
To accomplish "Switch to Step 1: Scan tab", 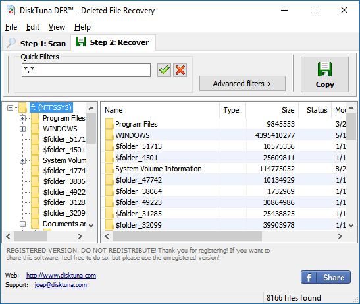I will (x=36, y=44).
